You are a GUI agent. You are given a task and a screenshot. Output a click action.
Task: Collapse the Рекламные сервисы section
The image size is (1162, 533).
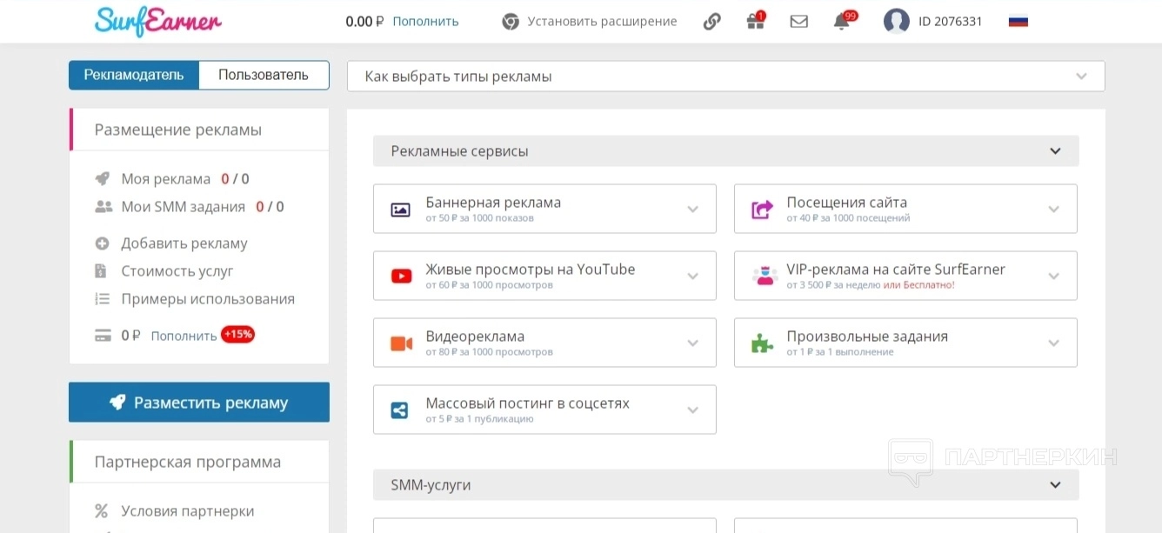click(x=1055, y=151)
